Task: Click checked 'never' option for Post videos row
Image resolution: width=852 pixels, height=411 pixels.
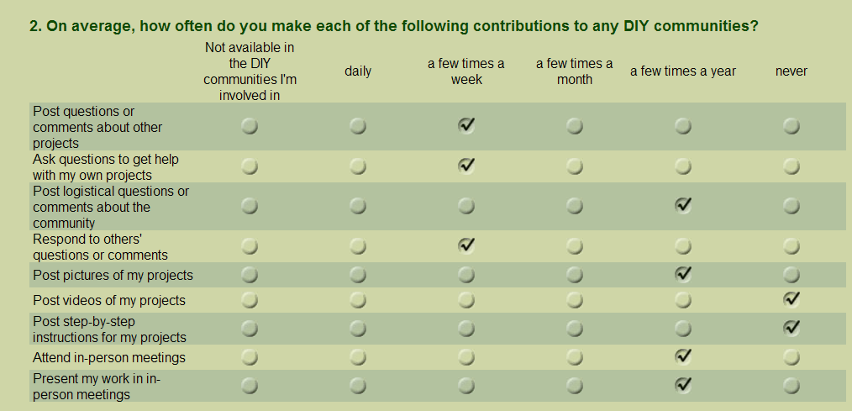Action: pyautogui.click(x=792, y=299)
